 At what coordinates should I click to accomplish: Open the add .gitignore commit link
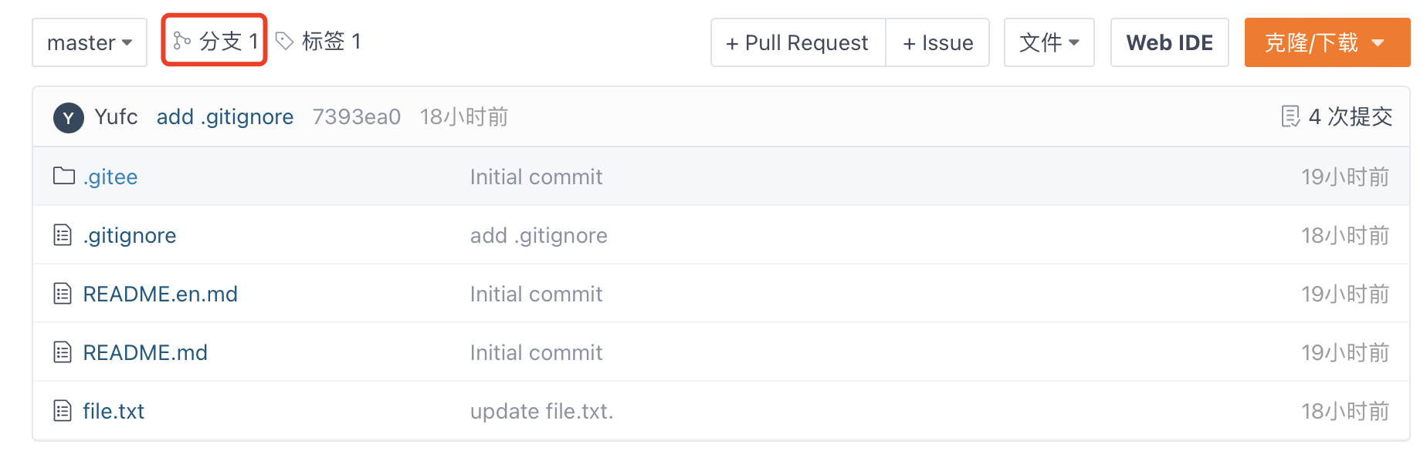[x=225, y=116]
